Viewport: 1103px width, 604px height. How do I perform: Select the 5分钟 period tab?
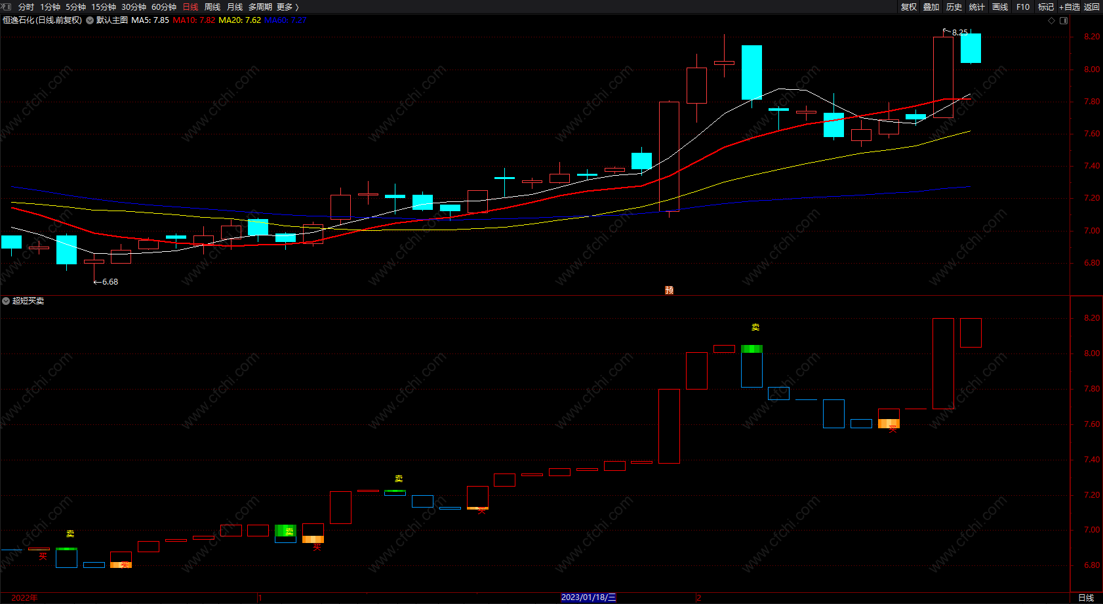click(75, 7)
